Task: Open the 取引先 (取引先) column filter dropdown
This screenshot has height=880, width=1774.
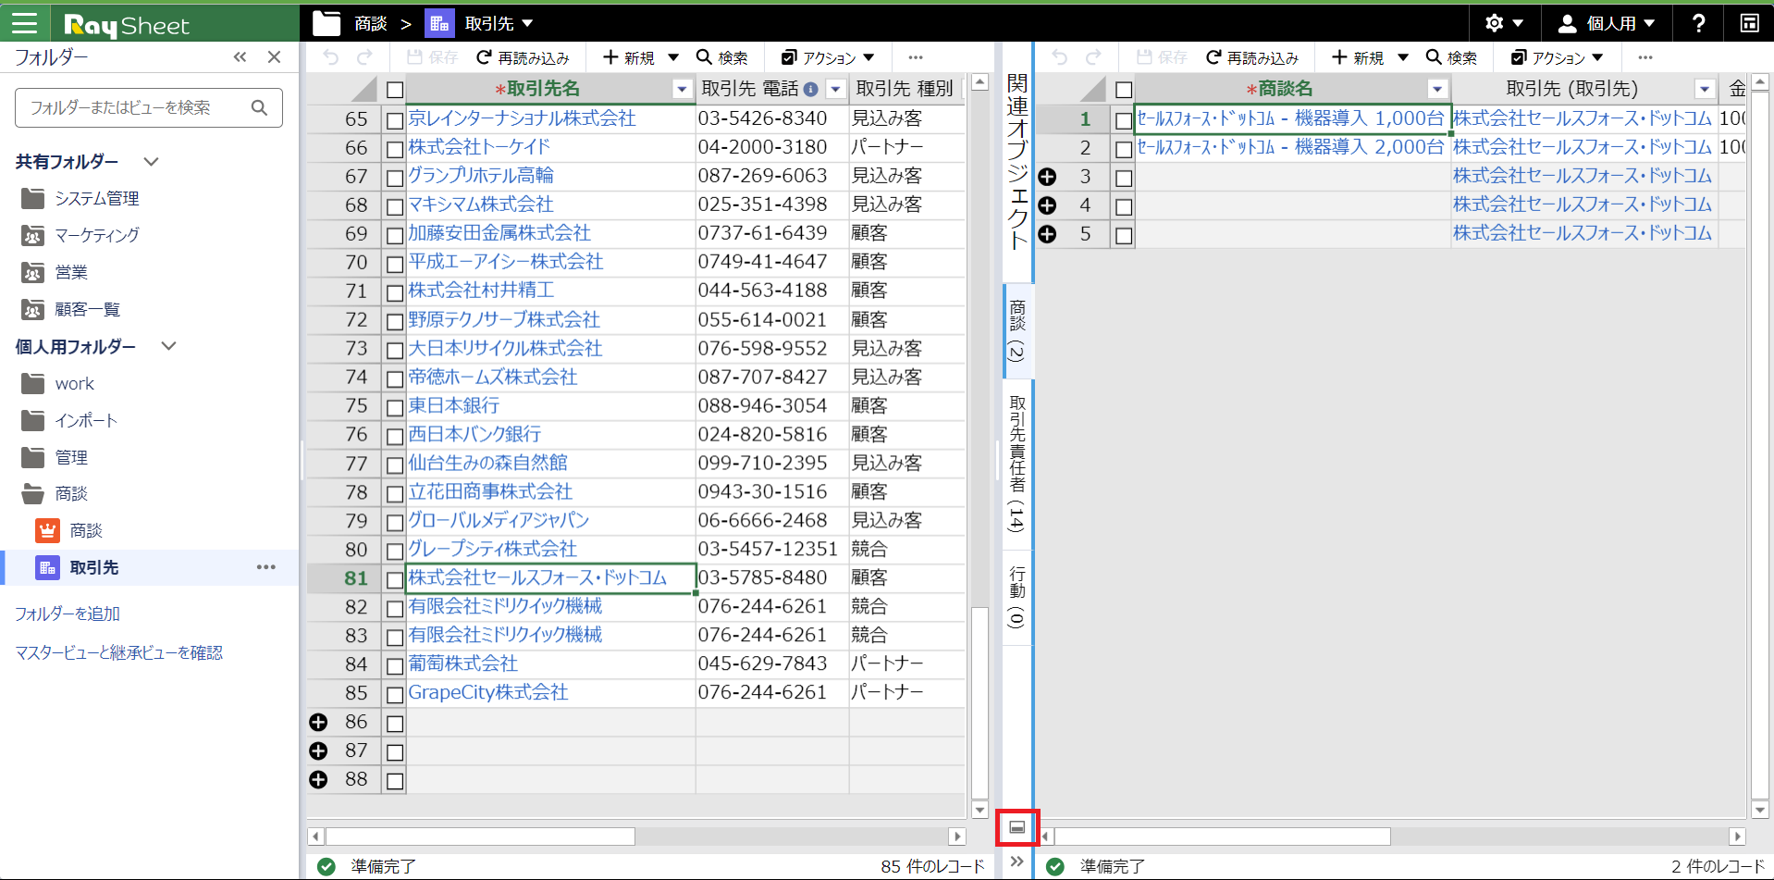Action: click(x=1704, y=90)
